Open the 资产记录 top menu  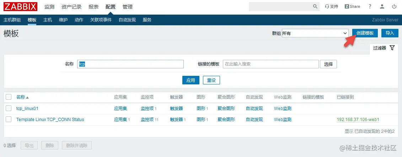[71, 7]
